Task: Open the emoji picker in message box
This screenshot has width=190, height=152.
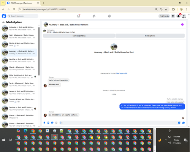Action: pyautogui.click(x=179, y=123)
